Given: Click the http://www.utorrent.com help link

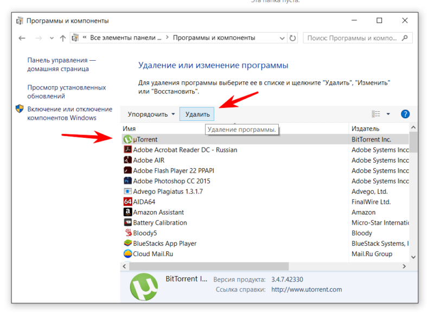Looking at the screenshot, I should coord(307,290).
